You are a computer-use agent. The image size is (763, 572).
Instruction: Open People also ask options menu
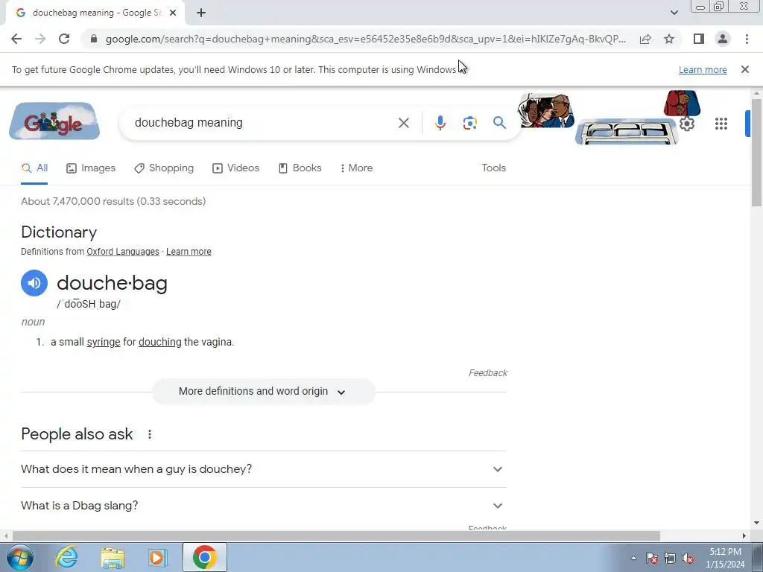[149, 434]
